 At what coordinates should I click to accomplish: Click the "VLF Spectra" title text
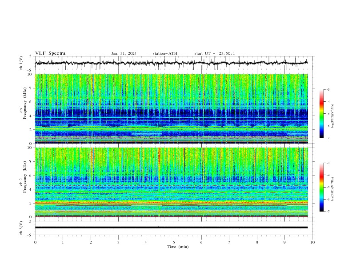(x=50, y=53)
